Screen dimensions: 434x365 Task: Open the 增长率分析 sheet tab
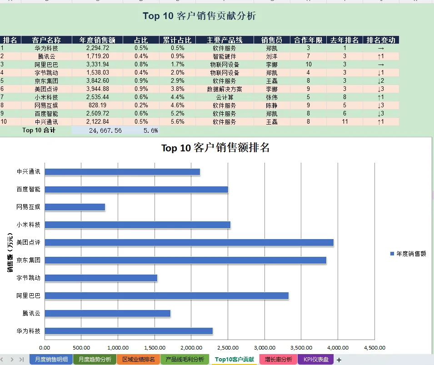click(278, 360)
